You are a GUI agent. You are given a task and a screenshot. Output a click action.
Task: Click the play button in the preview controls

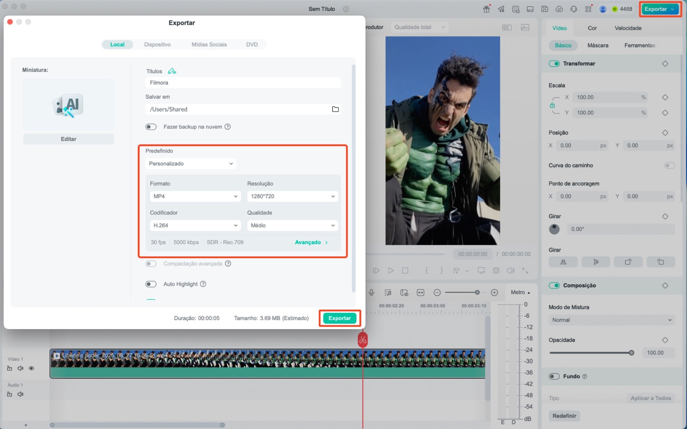pos(390,270)
